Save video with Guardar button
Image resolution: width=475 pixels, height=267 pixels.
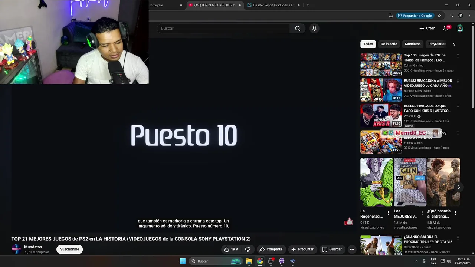pyautogui.click(x=332, y=249)
